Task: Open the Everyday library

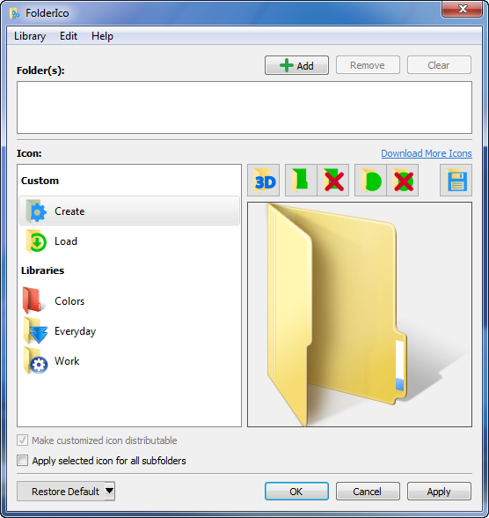Action: click(x=129, y=331)
